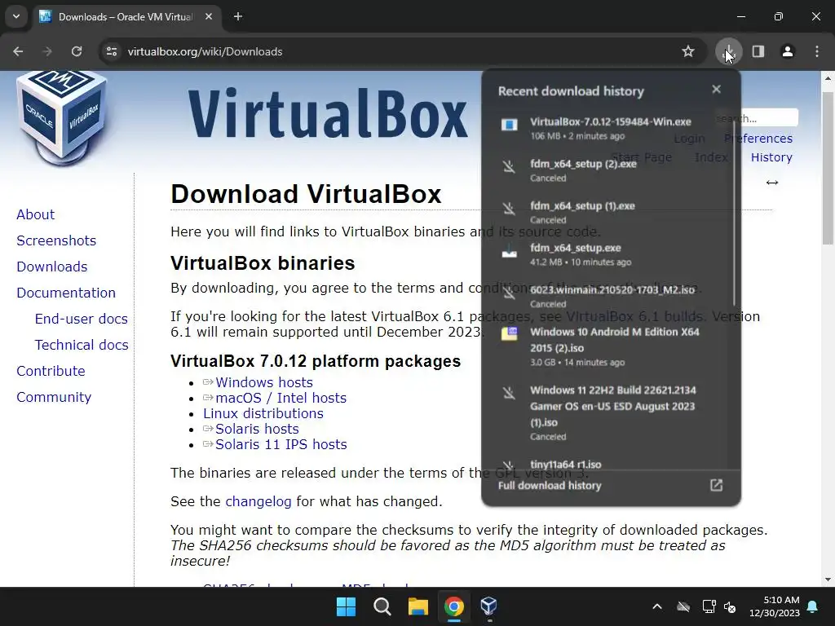Open the Chrome downloads toolbar icon
The height and width of the screenshot is (626, 835).
[x=728, y=51]
